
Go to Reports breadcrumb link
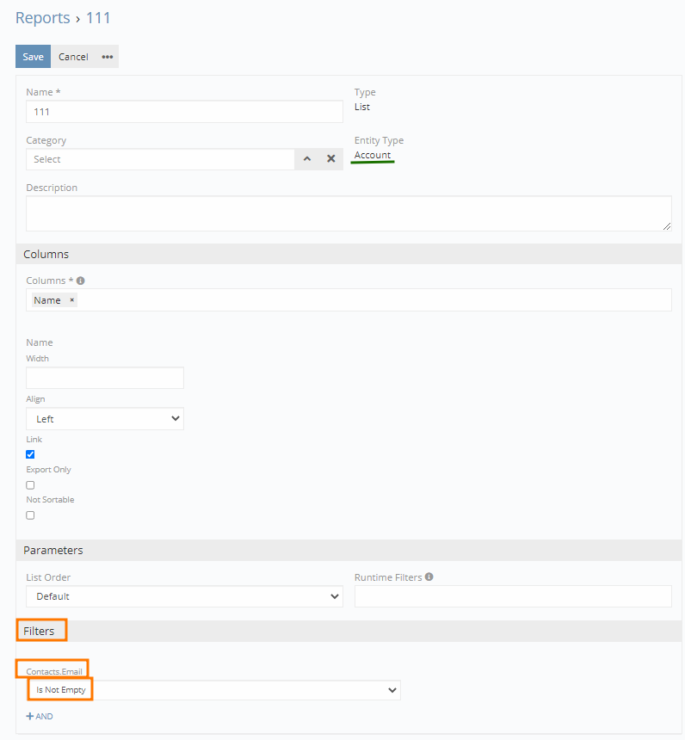(x=42, y=17)
